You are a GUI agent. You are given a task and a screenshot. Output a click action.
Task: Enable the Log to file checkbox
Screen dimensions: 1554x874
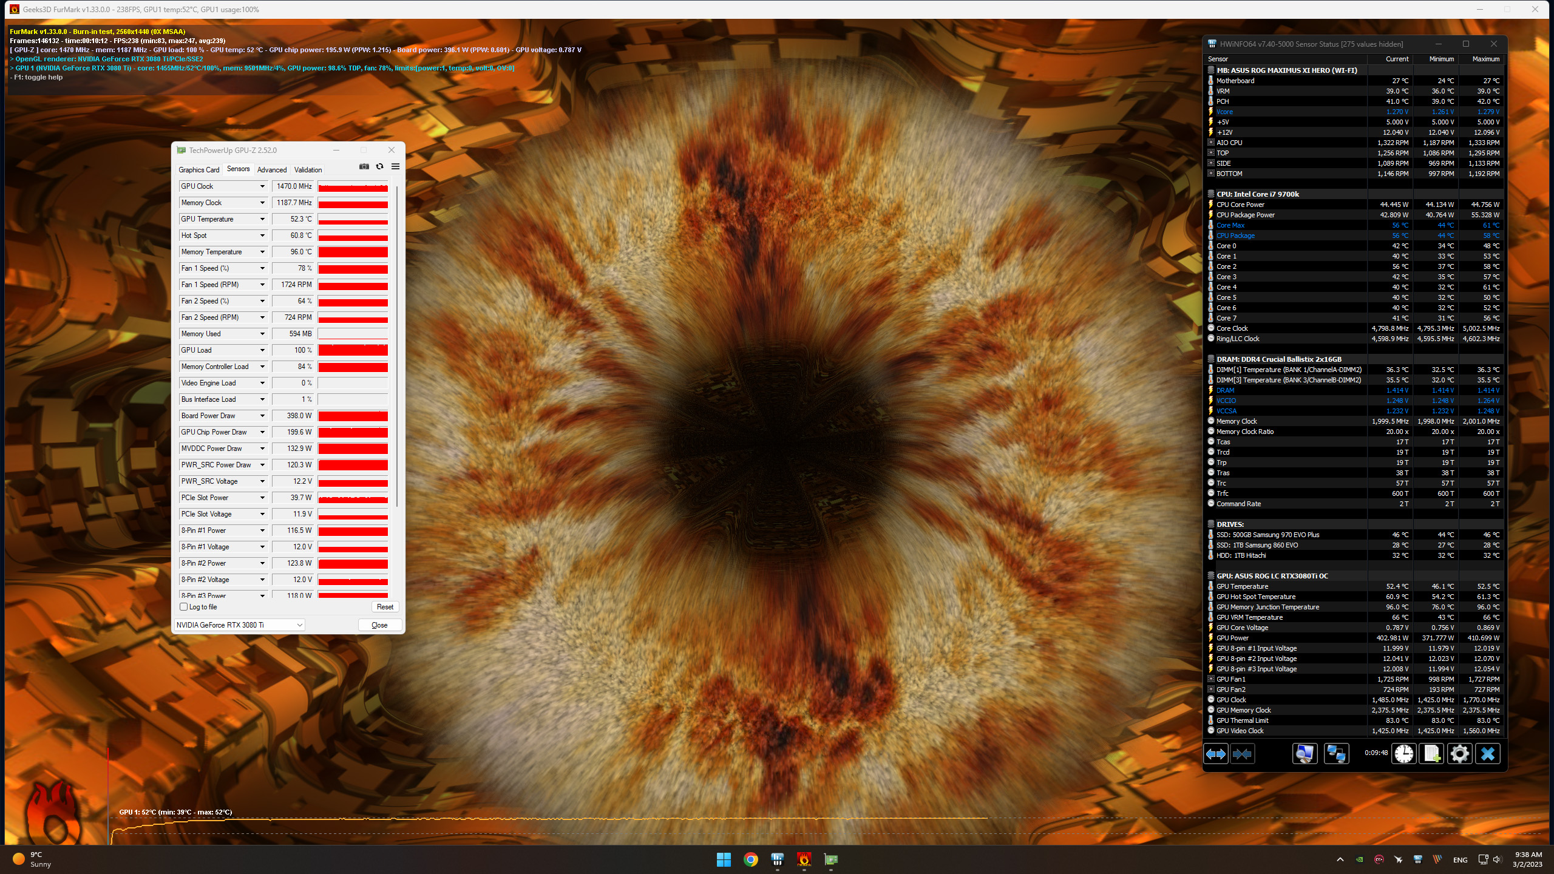[184, 607]
